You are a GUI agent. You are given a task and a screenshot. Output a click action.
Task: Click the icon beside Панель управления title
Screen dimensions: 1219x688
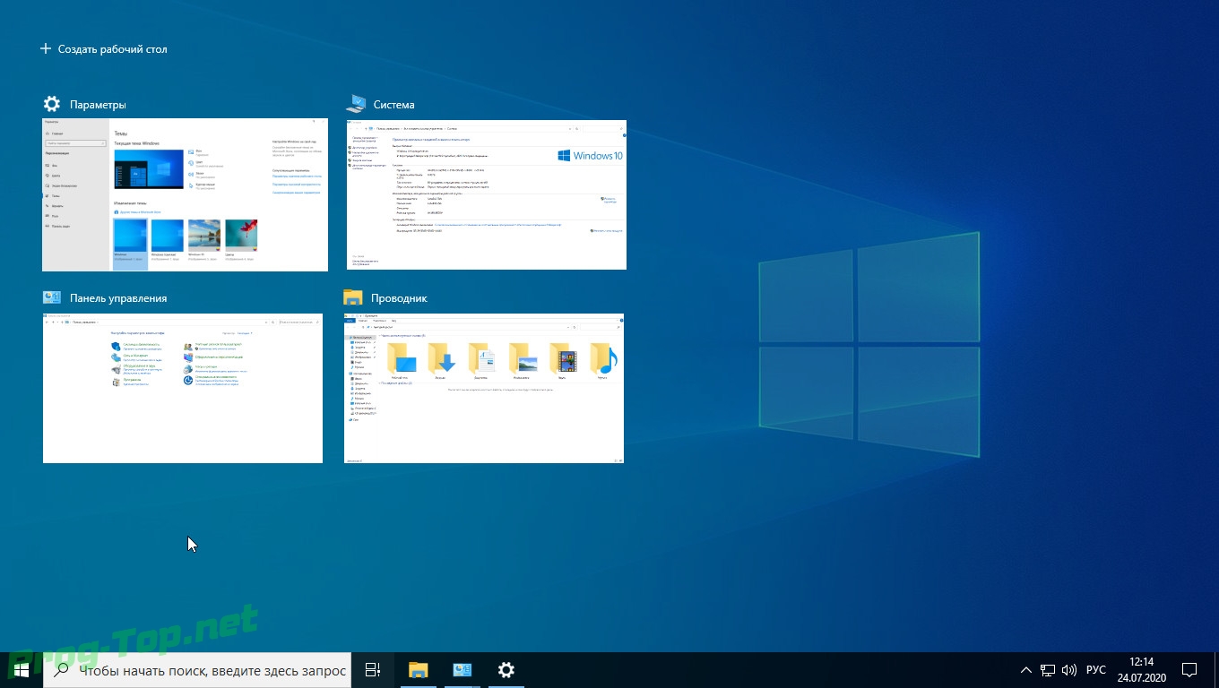52,297
